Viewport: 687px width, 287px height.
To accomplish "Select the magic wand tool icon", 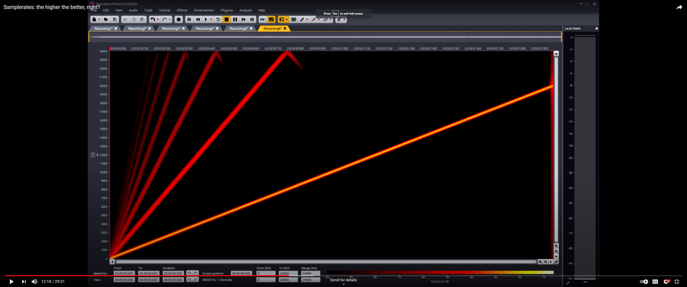I will pos(314,20).
